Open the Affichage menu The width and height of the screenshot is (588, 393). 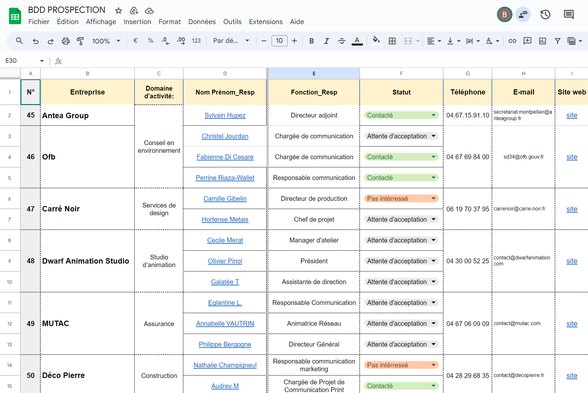click(x=101, y=22)
